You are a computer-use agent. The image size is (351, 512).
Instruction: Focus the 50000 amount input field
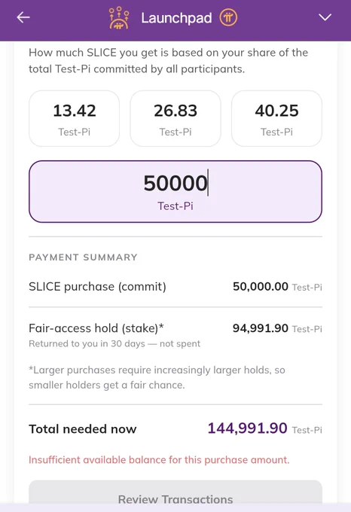click(x=175, y=192)
